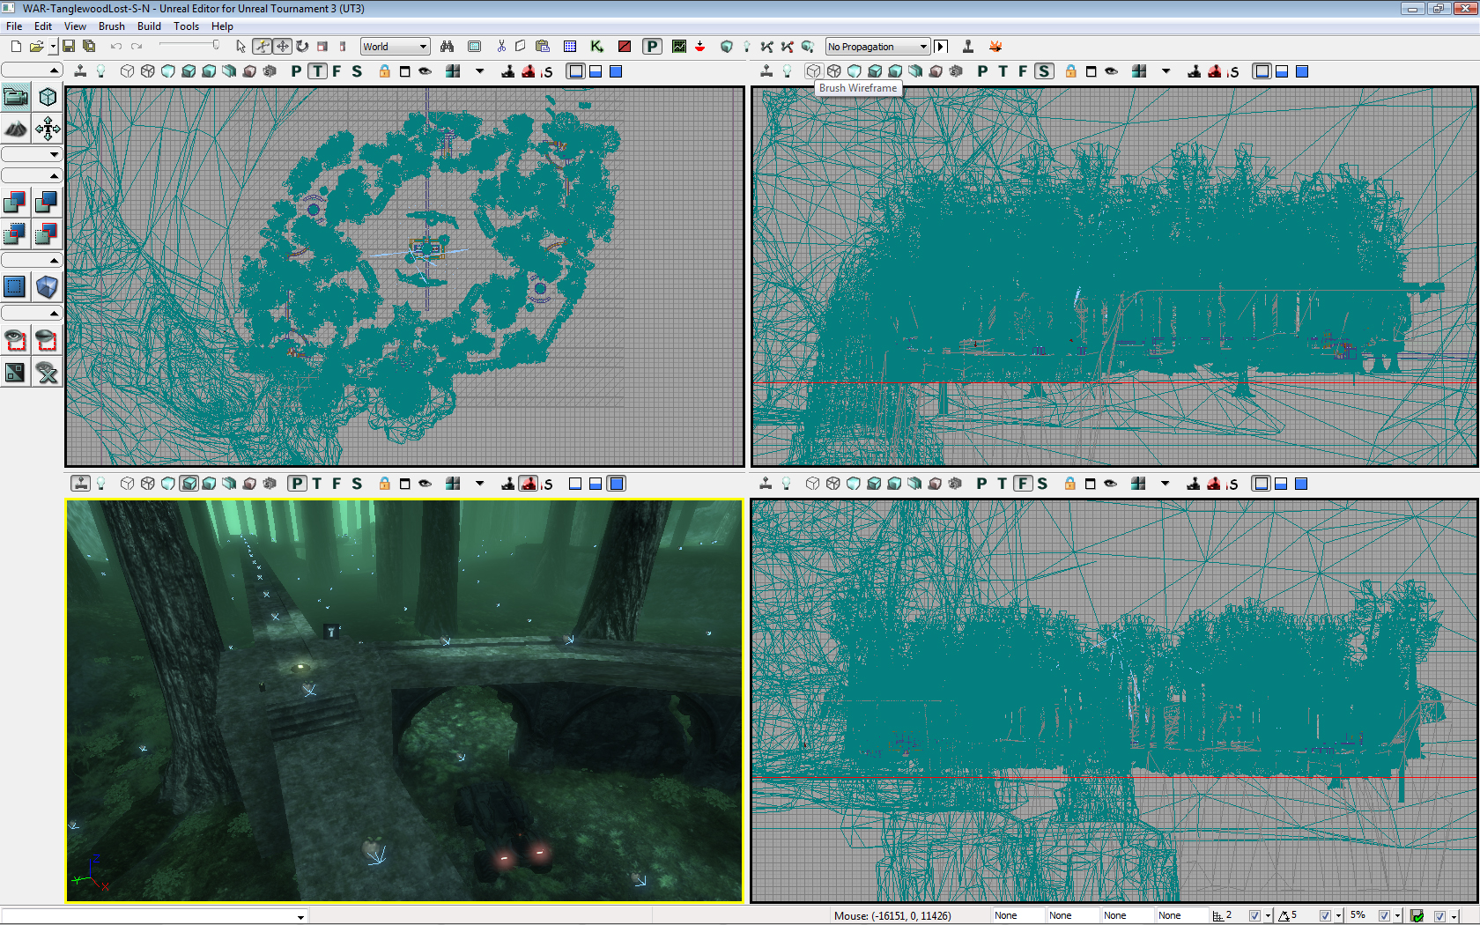This screenshot has height=925, width=1480.
Task: Adjust the movement speed slider in main toolbar
Action: pyautogui.click(x=189, y=46)
